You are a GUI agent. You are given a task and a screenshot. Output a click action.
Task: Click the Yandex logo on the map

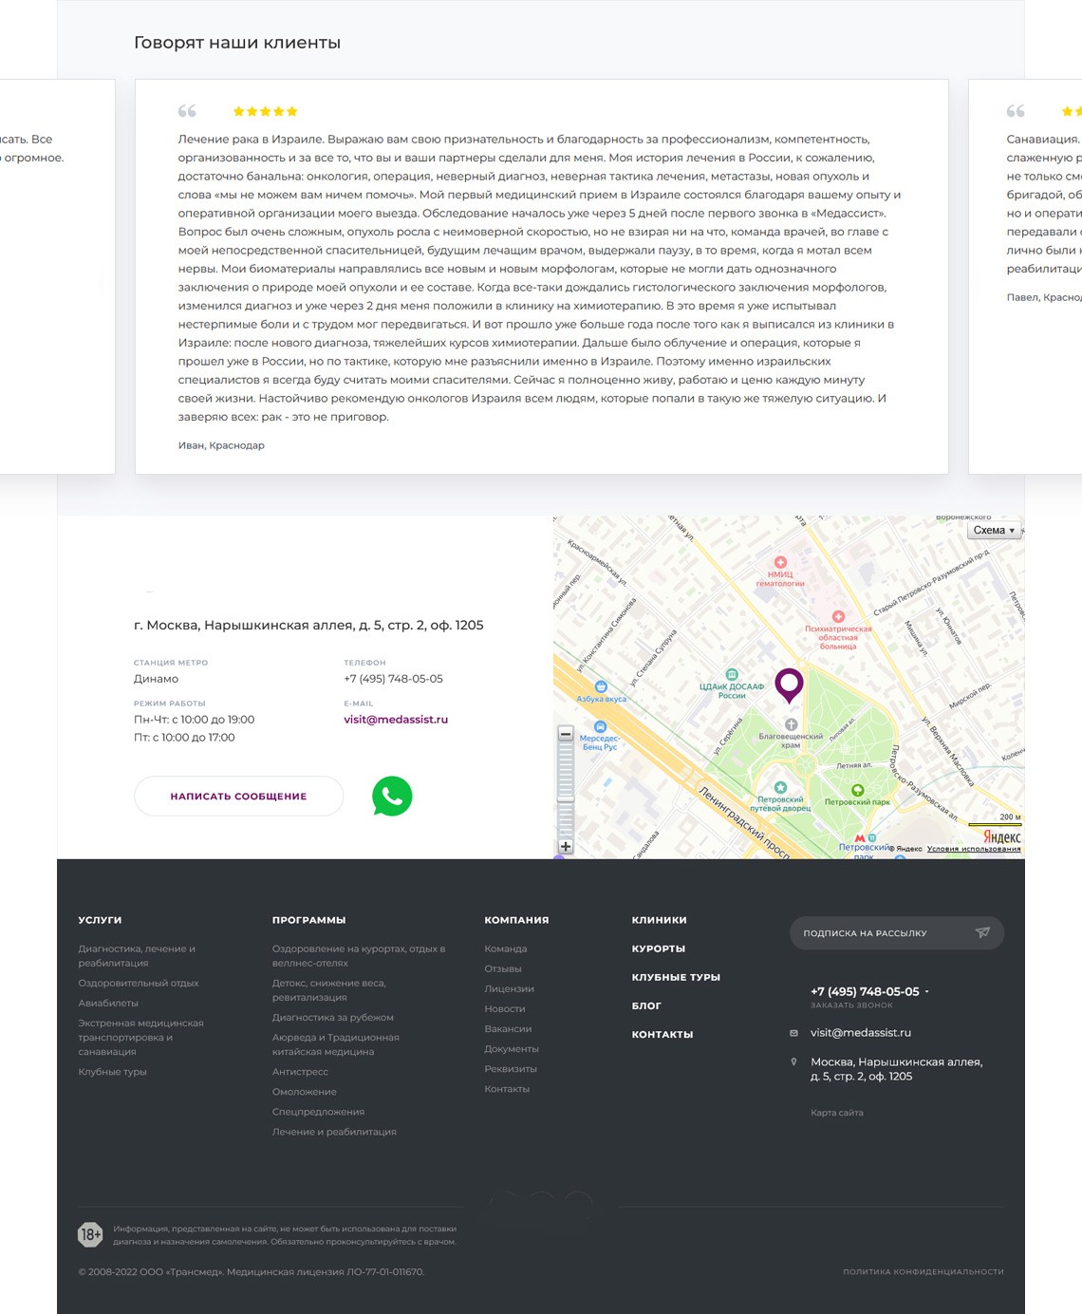click(x=1001, y=836)
